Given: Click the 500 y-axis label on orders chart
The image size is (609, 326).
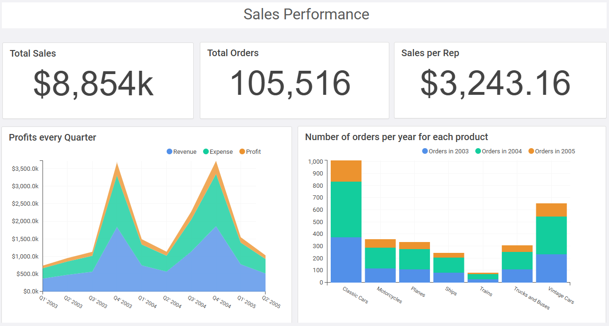Looking at the screenshot, I should tap(318, 222).
